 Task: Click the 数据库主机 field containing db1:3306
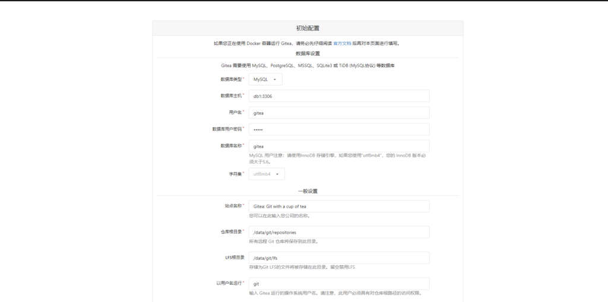point(338,96)
